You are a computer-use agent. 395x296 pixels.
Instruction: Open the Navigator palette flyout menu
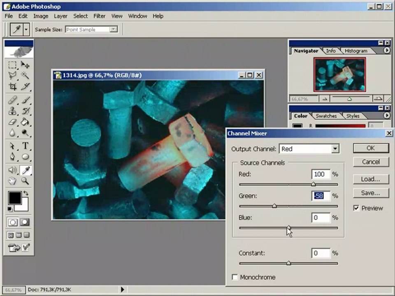[x=387, y=50]
